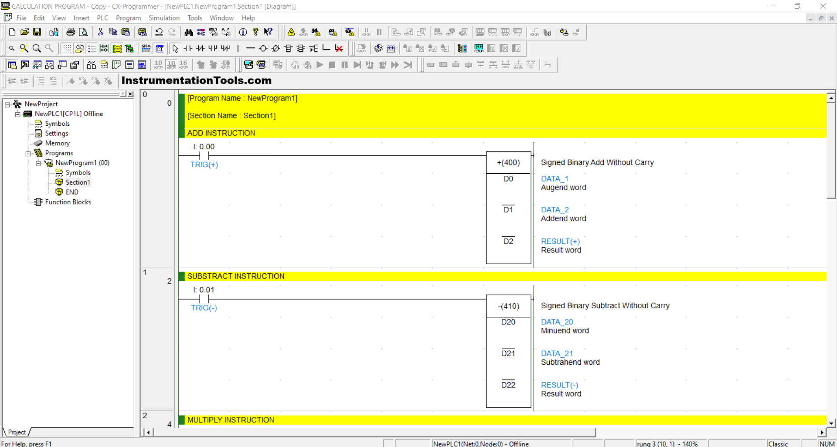Toggle the Output window button

(25, 65)
